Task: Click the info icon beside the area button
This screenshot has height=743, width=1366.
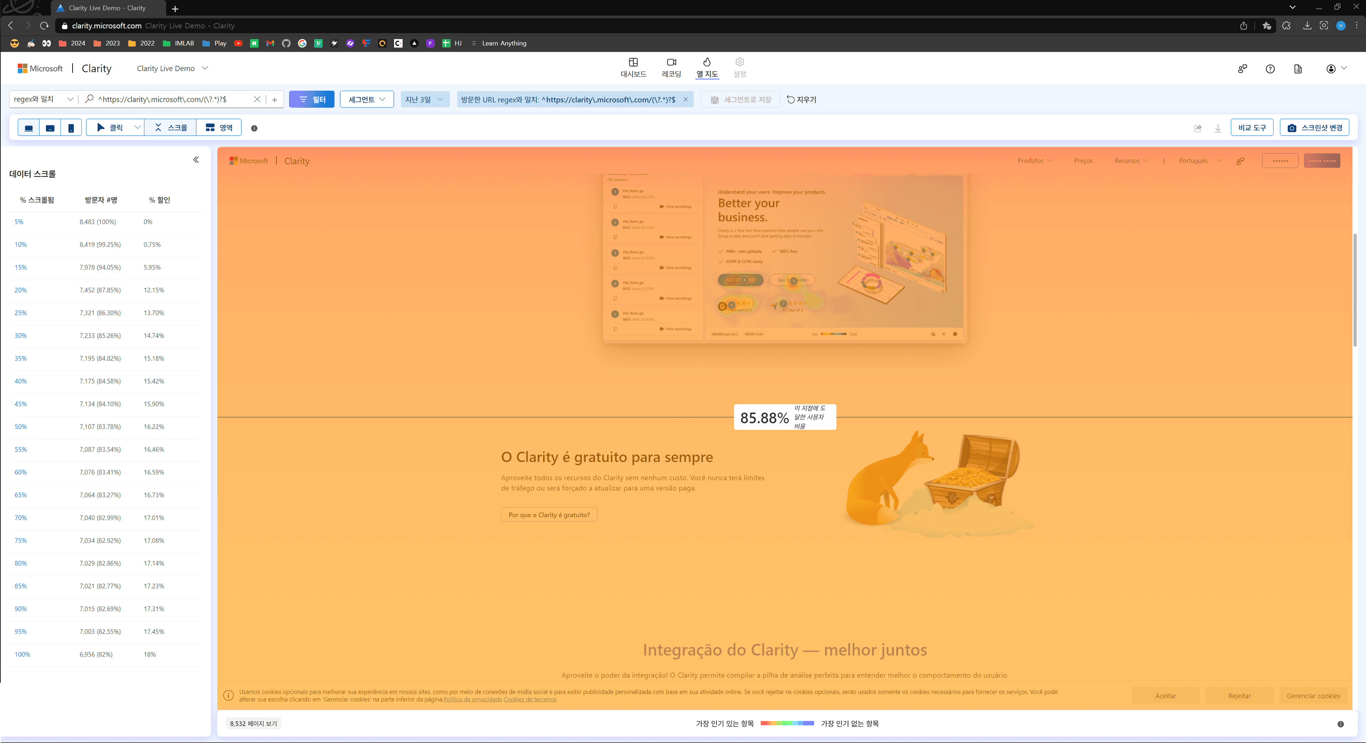Action: [254, 128]
